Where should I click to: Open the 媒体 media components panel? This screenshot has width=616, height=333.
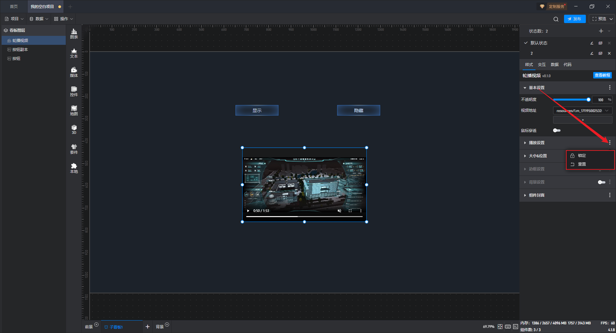click(x=74, y=72)
